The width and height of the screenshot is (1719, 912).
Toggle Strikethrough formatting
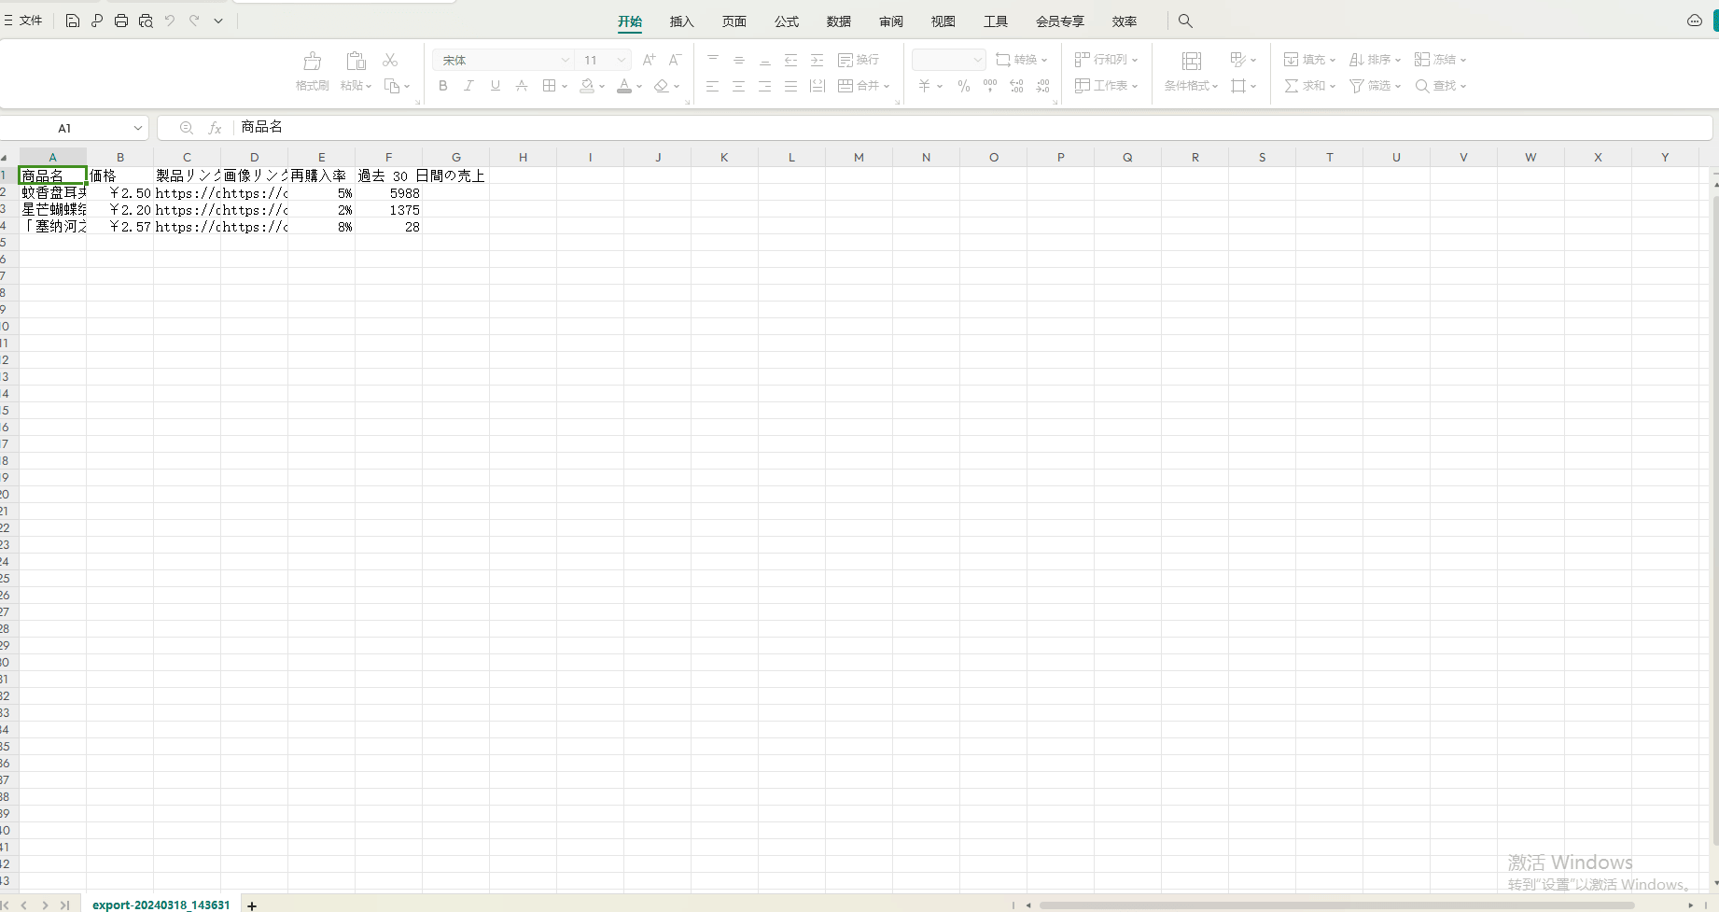(x=522, y=86)
